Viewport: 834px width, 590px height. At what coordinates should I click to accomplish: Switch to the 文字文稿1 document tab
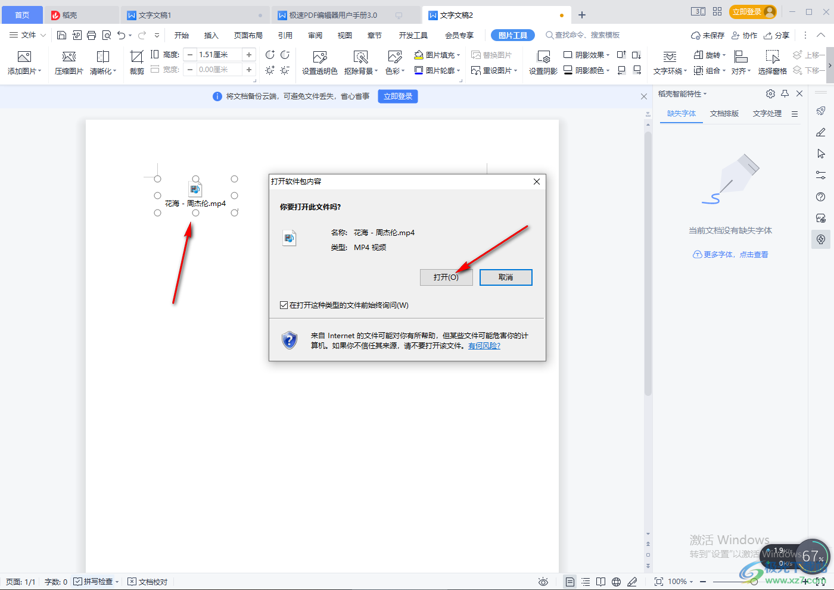click(x=194, y=15)
